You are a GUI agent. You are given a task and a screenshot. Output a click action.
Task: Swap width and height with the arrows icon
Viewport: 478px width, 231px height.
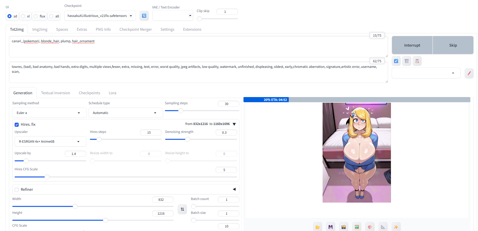point(182,209)
